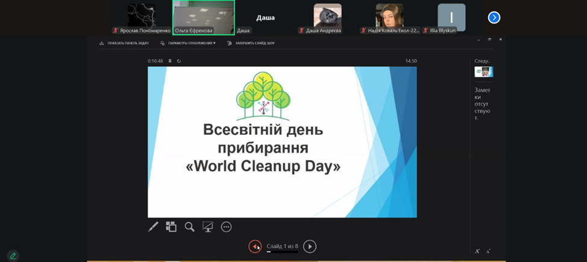Select the next slide preview thumbnail

tap(483, 72)
